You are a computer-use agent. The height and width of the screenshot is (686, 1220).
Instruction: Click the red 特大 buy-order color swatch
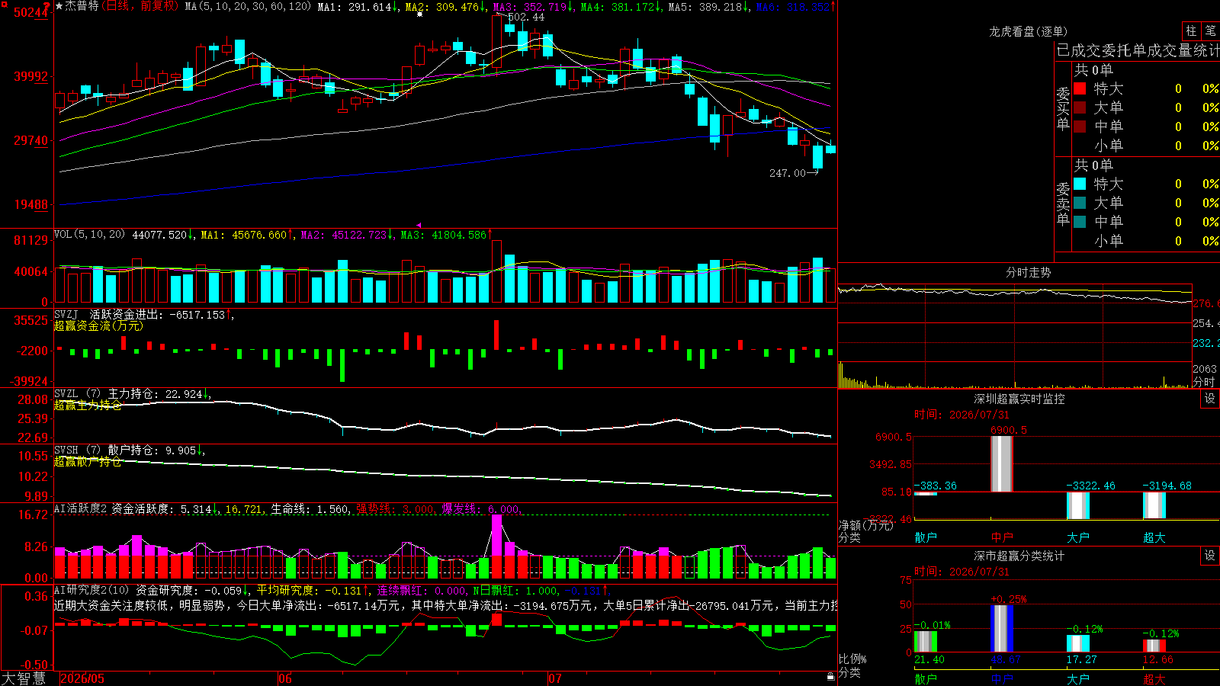tap(1080, 88)
